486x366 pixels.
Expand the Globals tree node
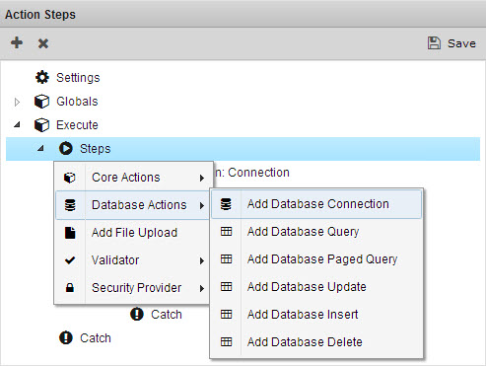point(17,102)
